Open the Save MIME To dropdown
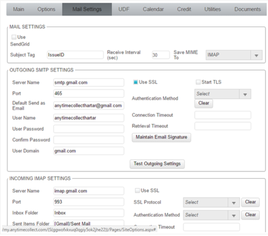268x236 pixels. (x=256, y=55)
